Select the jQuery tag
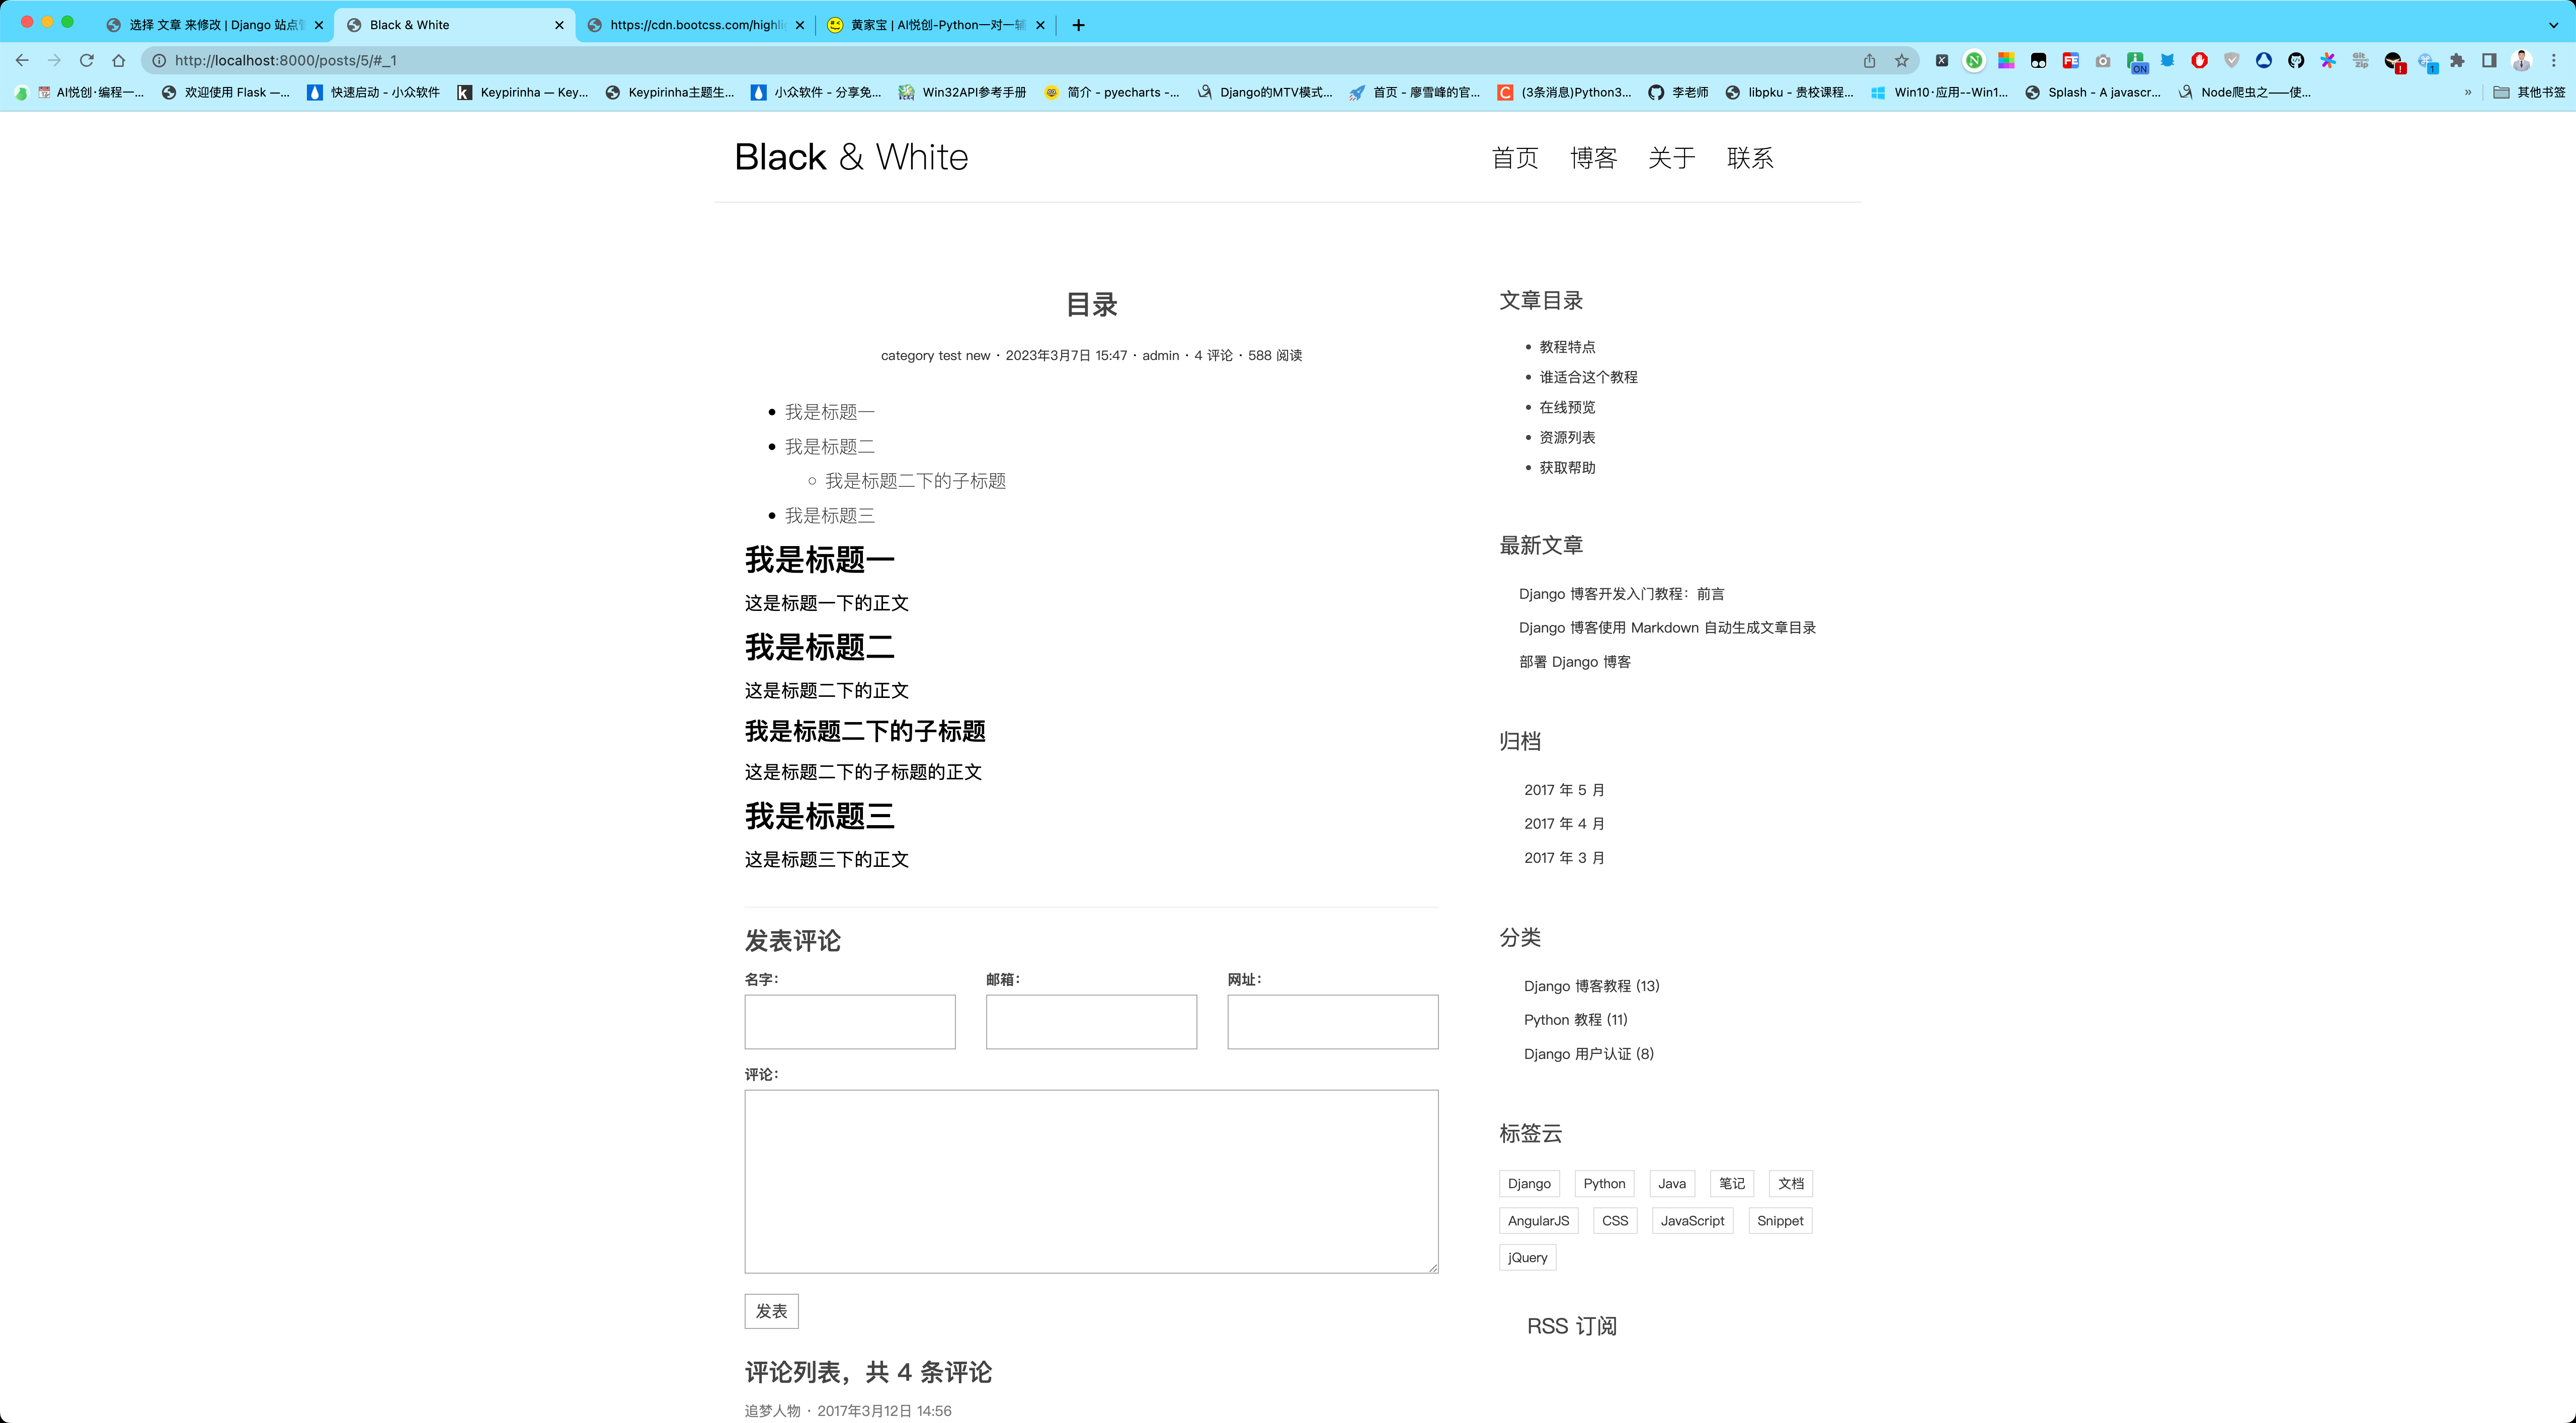 coord(1527,1257)
